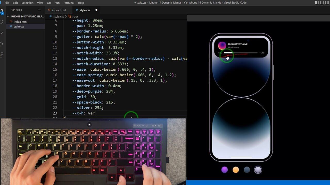
Task: Toggle the bottom panel layout icon
Action: click(322, 3)
